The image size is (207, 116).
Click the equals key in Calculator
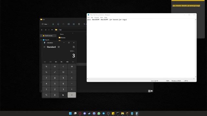72,95
